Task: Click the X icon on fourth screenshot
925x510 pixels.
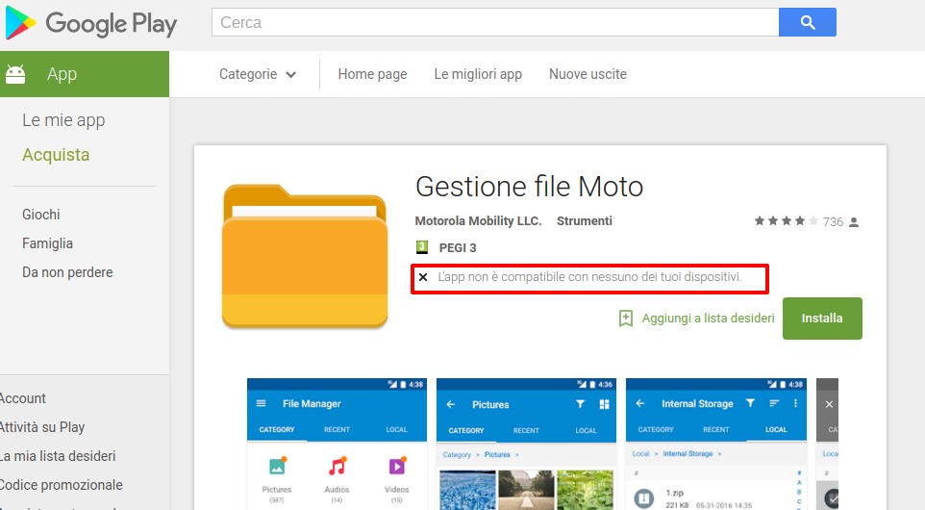Action: tap(829, 404)
